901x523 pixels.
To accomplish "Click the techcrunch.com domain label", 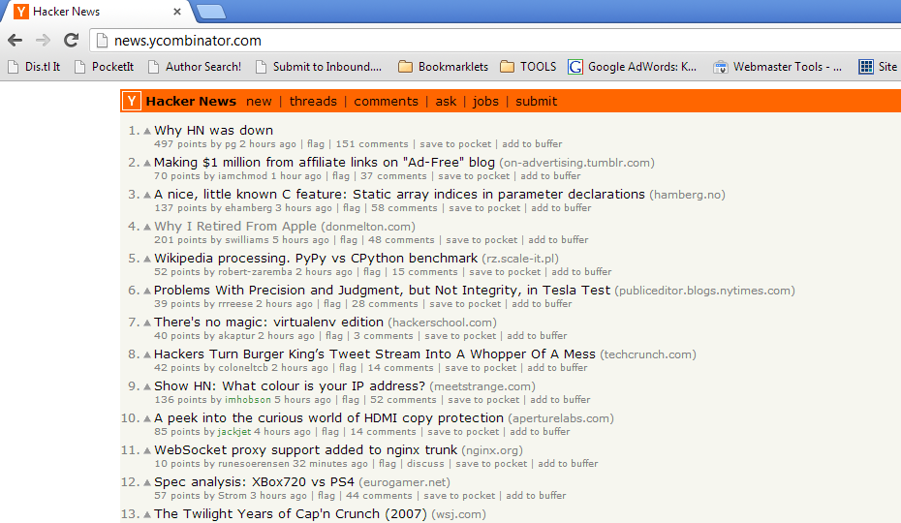I will click(648, 354).
